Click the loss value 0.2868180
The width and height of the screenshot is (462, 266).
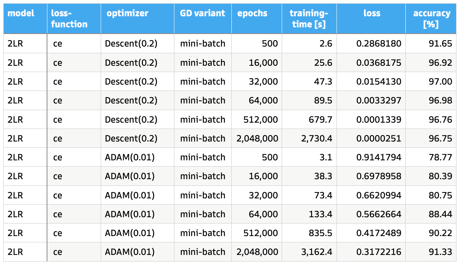click(378, 44)
